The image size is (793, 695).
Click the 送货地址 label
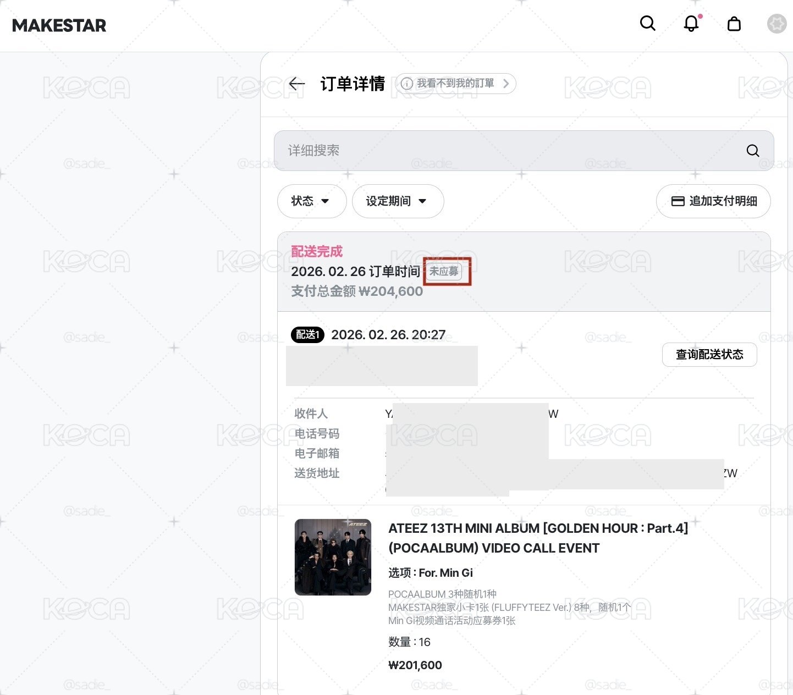pyautogui.click(x=317, y=473)
